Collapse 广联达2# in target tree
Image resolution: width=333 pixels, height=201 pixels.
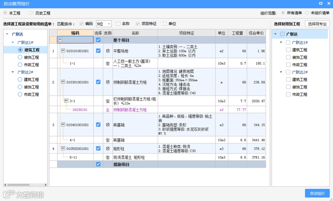tap(281, 72)
